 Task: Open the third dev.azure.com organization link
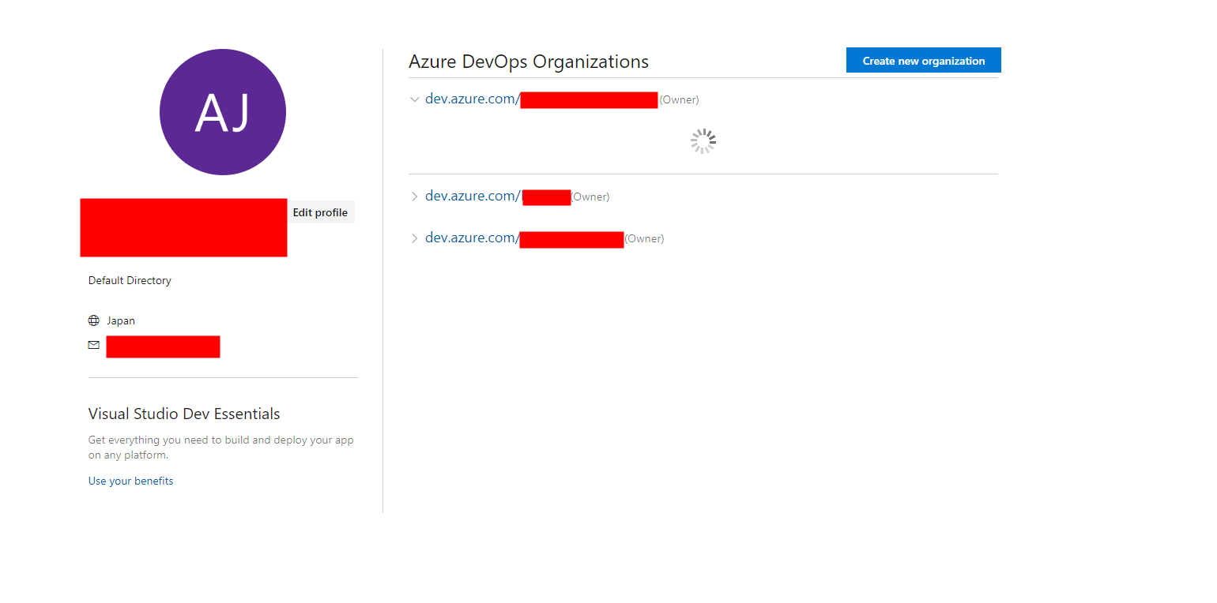pyautogui.click(x=472, y=238)
